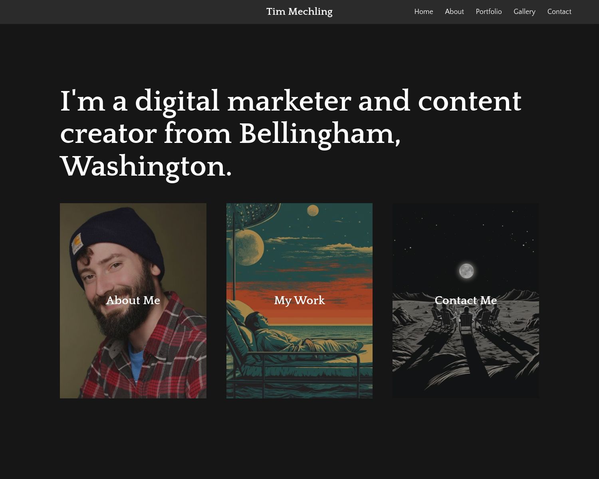The image size is (599, 479).
Task: Open the Home navigation link
Action: (424, 12)
